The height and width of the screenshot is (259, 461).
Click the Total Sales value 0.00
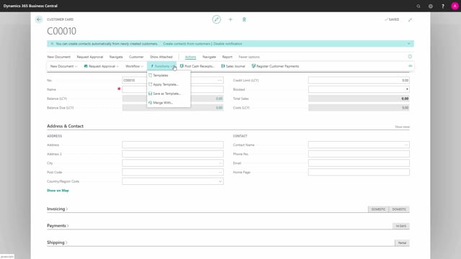[405, 99]
